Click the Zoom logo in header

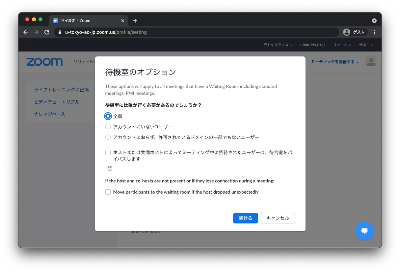point(44,62)
